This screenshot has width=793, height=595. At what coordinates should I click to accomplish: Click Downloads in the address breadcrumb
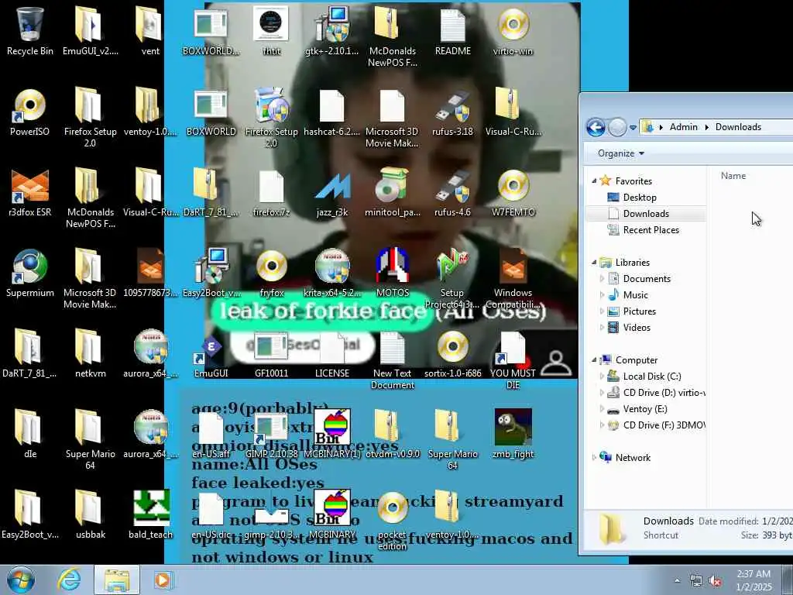[738, 127]
